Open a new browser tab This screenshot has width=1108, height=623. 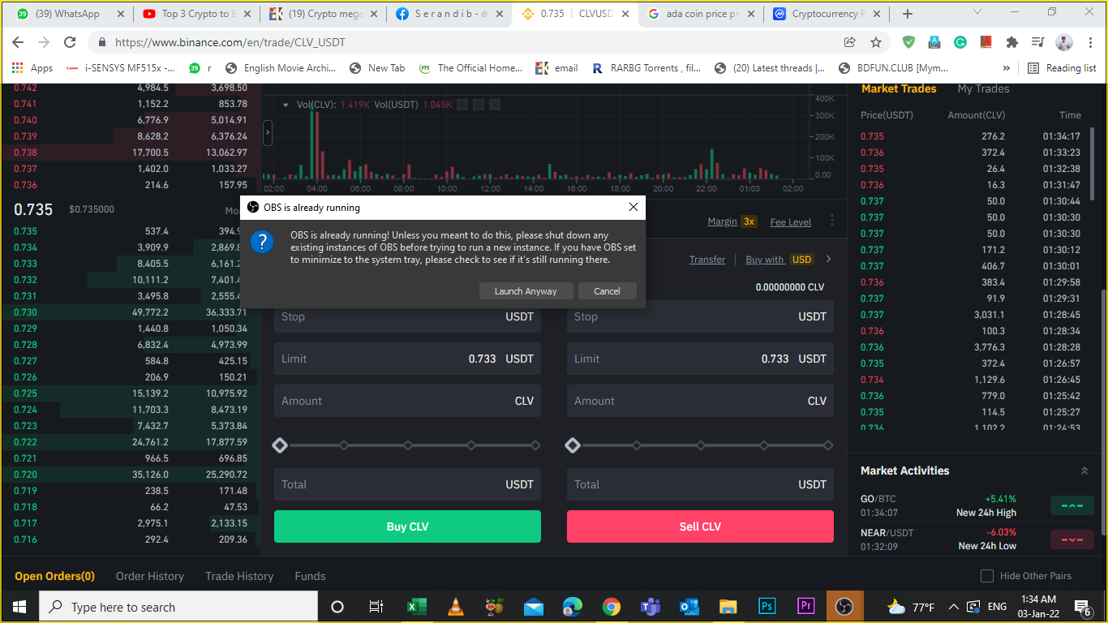(908, 14)
